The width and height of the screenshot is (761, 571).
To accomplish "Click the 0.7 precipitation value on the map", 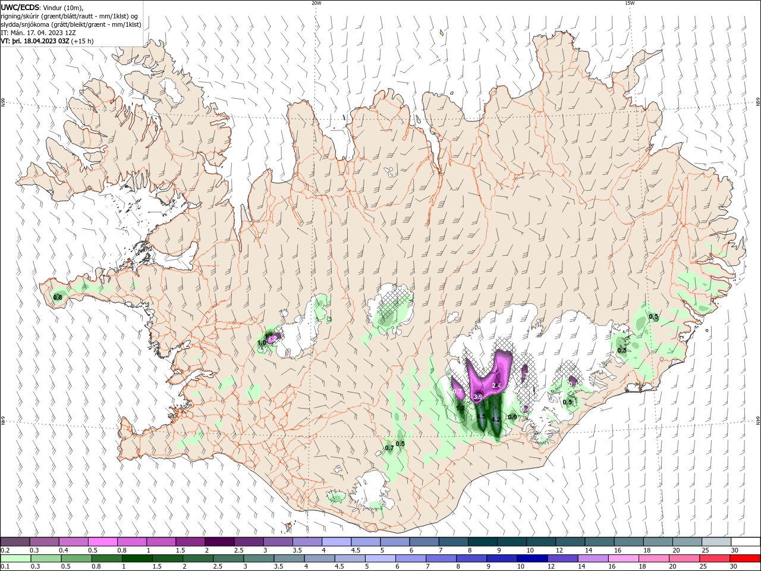I will coord(389,448).
